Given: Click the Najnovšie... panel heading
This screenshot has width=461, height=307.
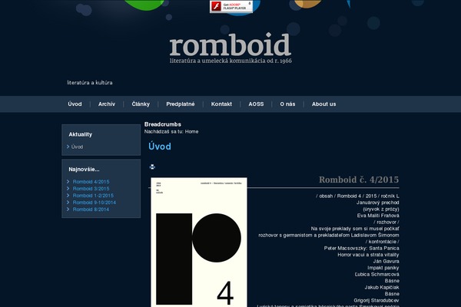Looking at the screenshot, I should click(84, 169).
